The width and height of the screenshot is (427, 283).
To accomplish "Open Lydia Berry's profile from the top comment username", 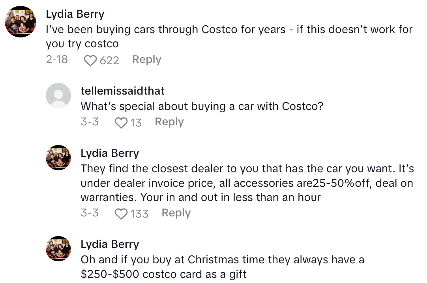I will point(75,14).
